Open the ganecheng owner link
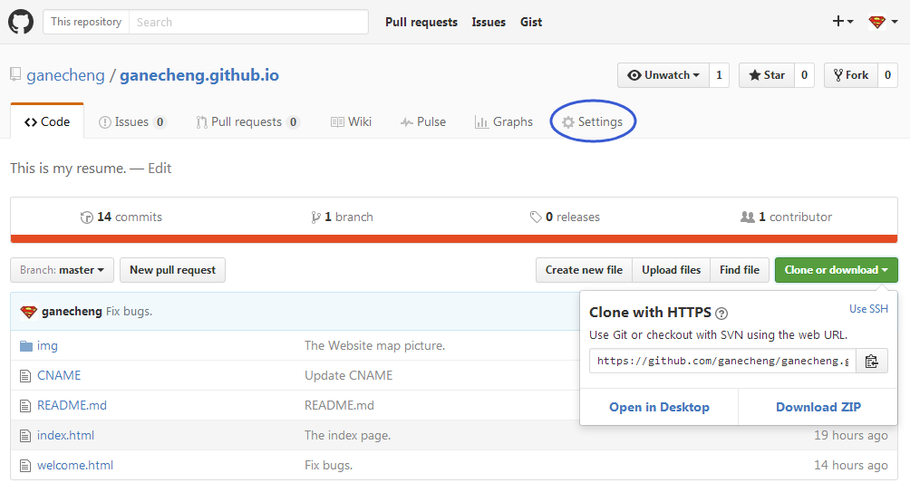 point(65,75)
